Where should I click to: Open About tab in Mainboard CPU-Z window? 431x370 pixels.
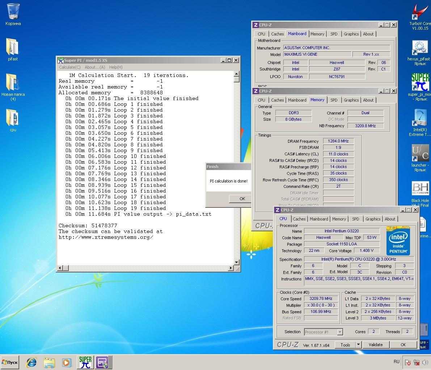368,34
